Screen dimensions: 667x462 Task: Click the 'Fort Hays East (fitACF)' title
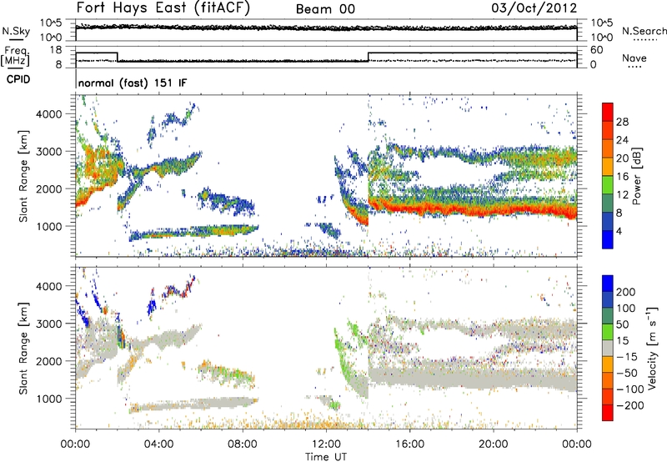pos(163,8)
